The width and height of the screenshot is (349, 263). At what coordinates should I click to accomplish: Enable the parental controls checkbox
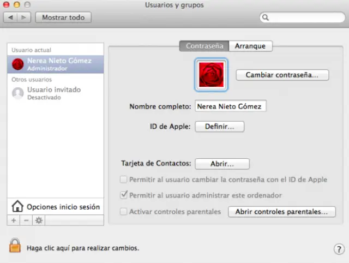tap(124, 211)
